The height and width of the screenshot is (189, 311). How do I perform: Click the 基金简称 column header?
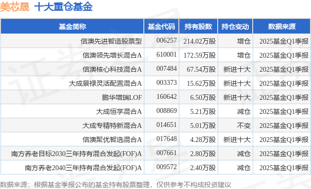pyautogui.click(x=72, y=27)
